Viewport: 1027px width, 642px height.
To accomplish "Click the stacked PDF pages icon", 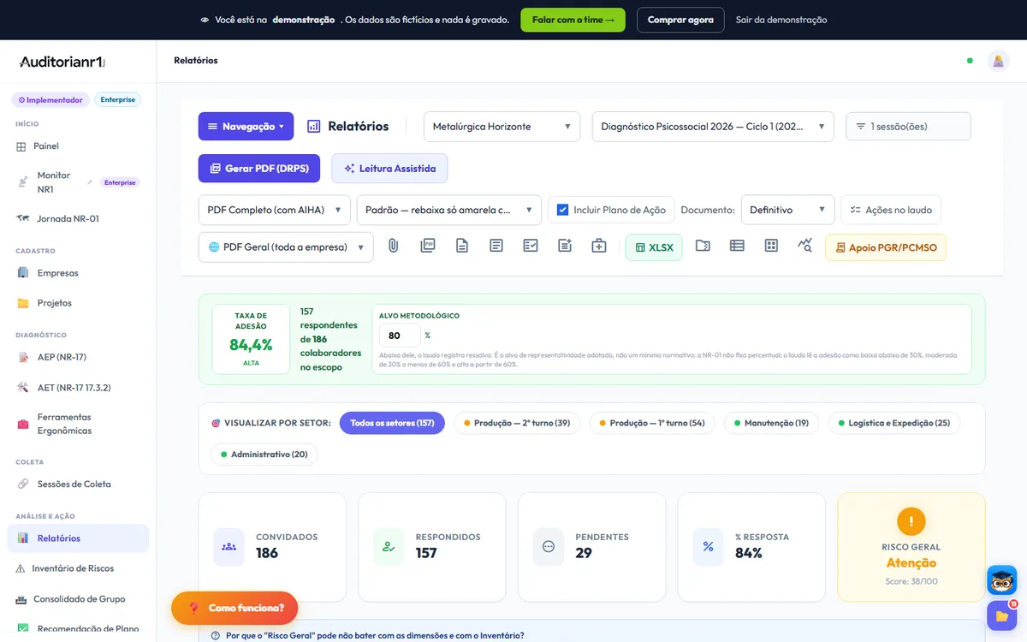I will coord(428,247).
